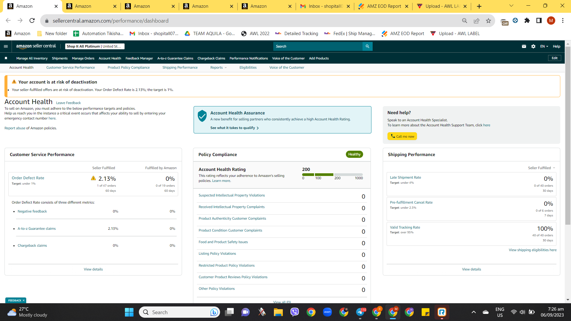Go back with the browser back arrow
This screenshot has width=571, height=321.
8,21
